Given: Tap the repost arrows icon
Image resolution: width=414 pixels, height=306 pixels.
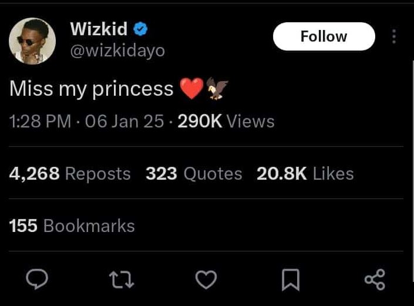Looking at the screenshot, I should click(122, 280).
